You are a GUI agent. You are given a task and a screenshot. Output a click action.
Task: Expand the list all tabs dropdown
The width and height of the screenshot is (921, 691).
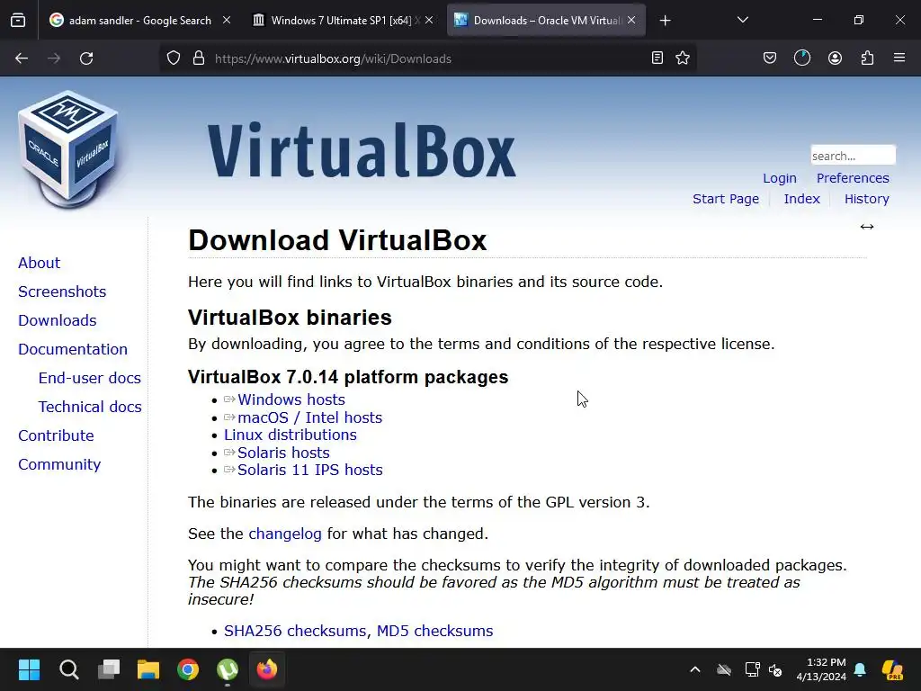pos(742,21)
